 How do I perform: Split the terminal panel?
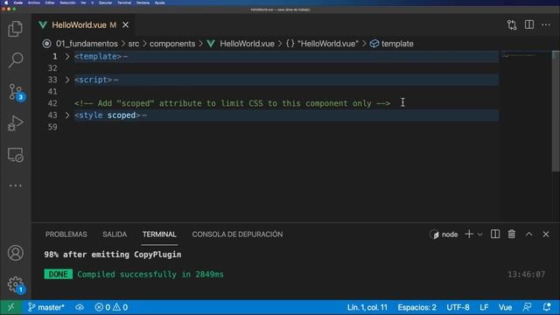tap(495, 234)
